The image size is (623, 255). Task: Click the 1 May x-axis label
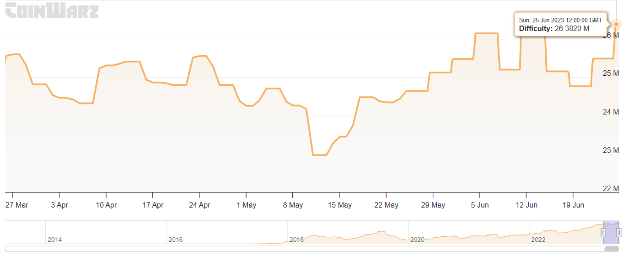(246, 205)
